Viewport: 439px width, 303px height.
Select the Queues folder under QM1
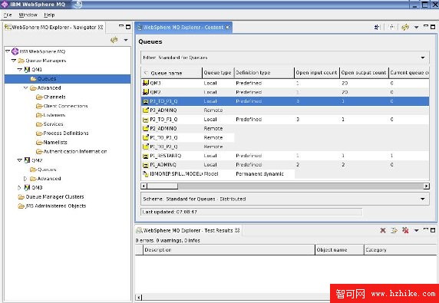(44, 78)
